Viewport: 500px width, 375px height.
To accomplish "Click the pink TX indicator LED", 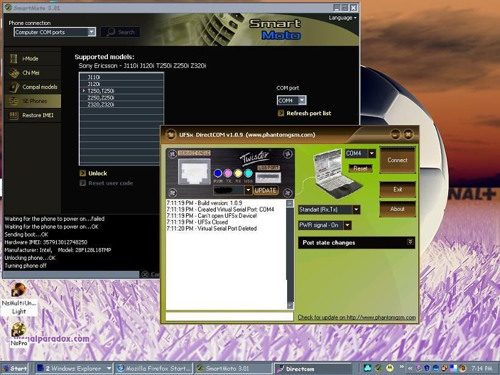I will (228, 173).
